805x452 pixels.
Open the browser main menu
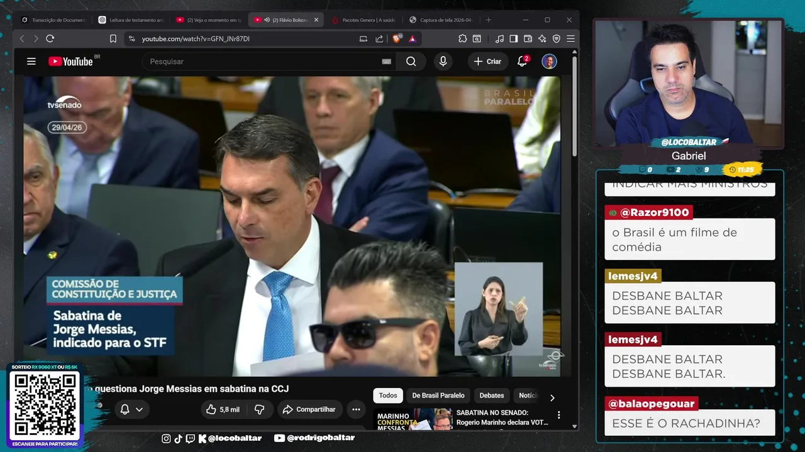(x=570, y=39)
